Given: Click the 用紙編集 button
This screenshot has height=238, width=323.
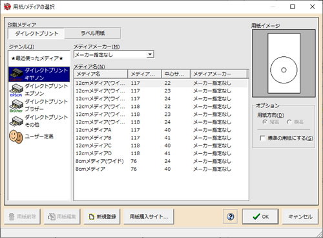Looking at the screenshot, I should point(62,217).
